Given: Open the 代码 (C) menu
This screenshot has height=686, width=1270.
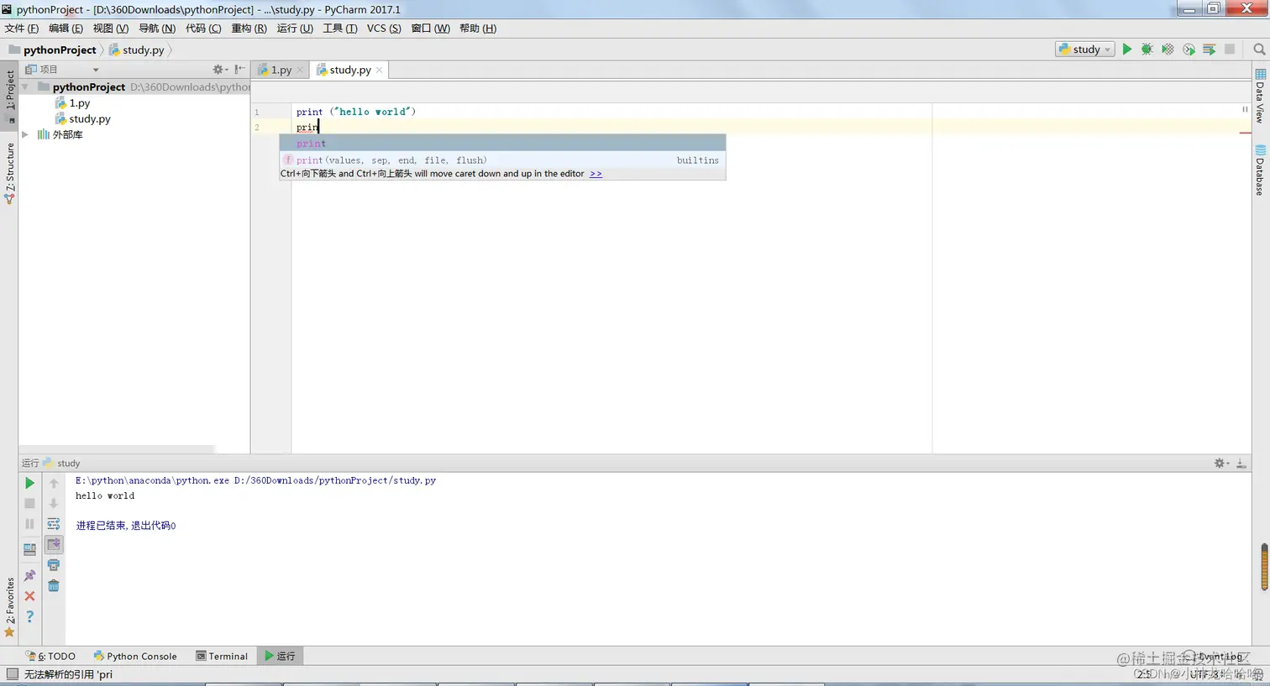Looking at the screenshot, I should click(203, 29).
